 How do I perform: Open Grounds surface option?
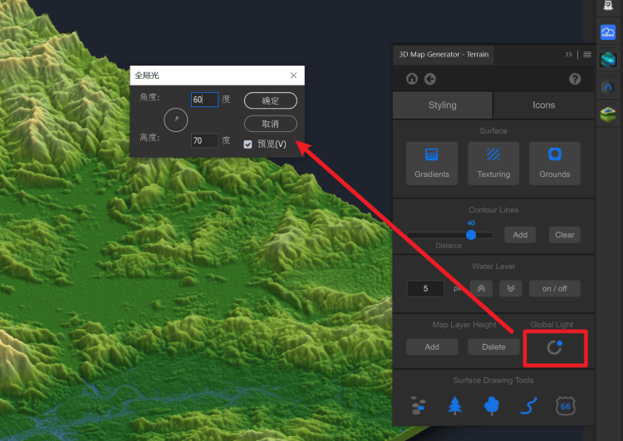(x=554, y=163)
